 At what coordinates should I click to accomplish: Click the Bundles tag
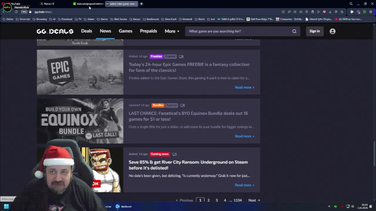(x=158, y=105)
